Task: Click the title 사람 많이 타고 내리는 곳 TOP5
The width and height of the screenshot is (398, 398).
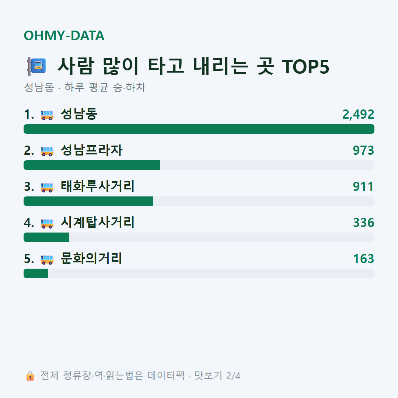Action: click(x=193, y=66)
